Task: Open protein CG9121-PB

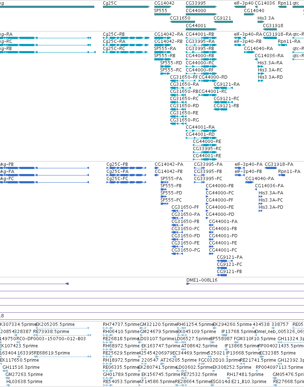Action: point(222,275)
